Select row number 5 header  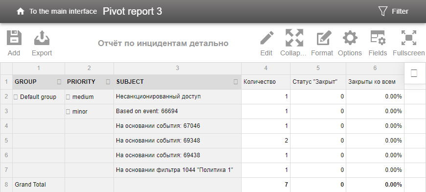point(6,141)
